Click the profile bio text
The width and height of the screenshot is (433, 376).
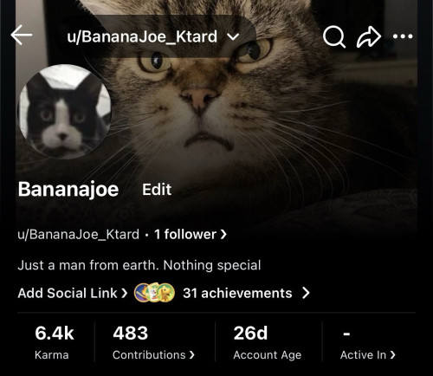(139, 265)
